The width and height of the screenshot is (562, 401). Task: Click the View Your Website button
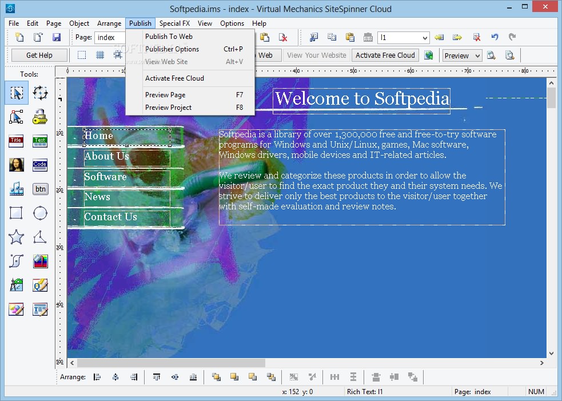(317, 55)
